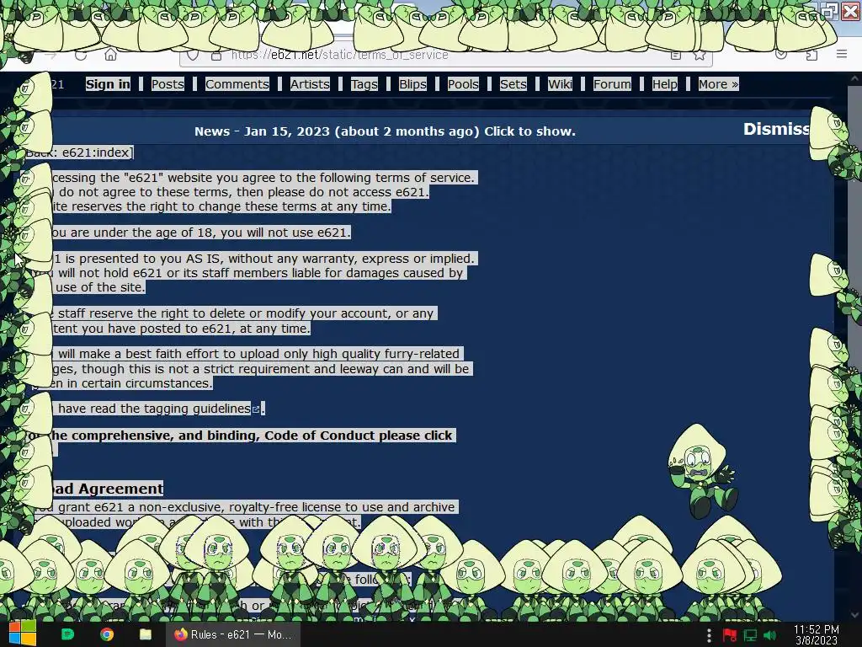
Task: Open the network monitor tray icon
Action: tap(750, 635)
